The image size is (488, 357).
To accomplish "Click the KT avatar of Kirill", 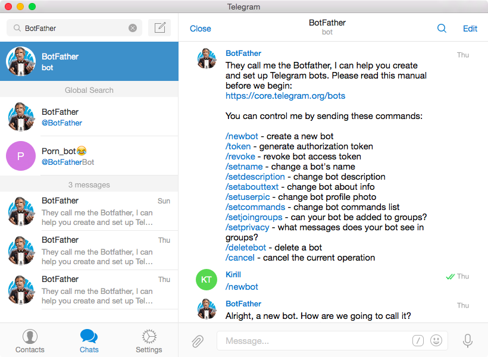I will (x=207, y=280).
